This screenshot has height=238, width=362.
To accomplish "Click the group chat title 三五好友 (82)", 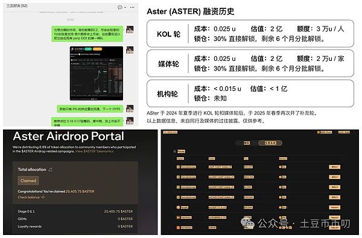I will coord(17,6).
